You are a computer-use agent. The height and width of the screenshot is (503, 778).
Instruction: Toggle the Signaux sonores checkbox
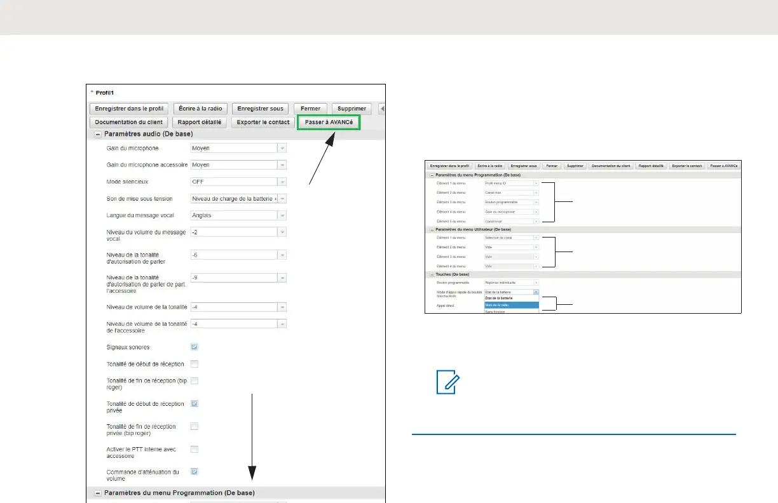(x=194, y=347)
